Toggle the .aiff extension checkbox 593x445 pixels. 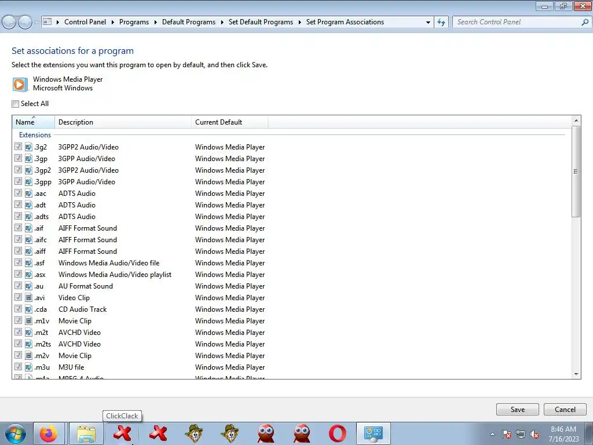(x=18, y=251)
